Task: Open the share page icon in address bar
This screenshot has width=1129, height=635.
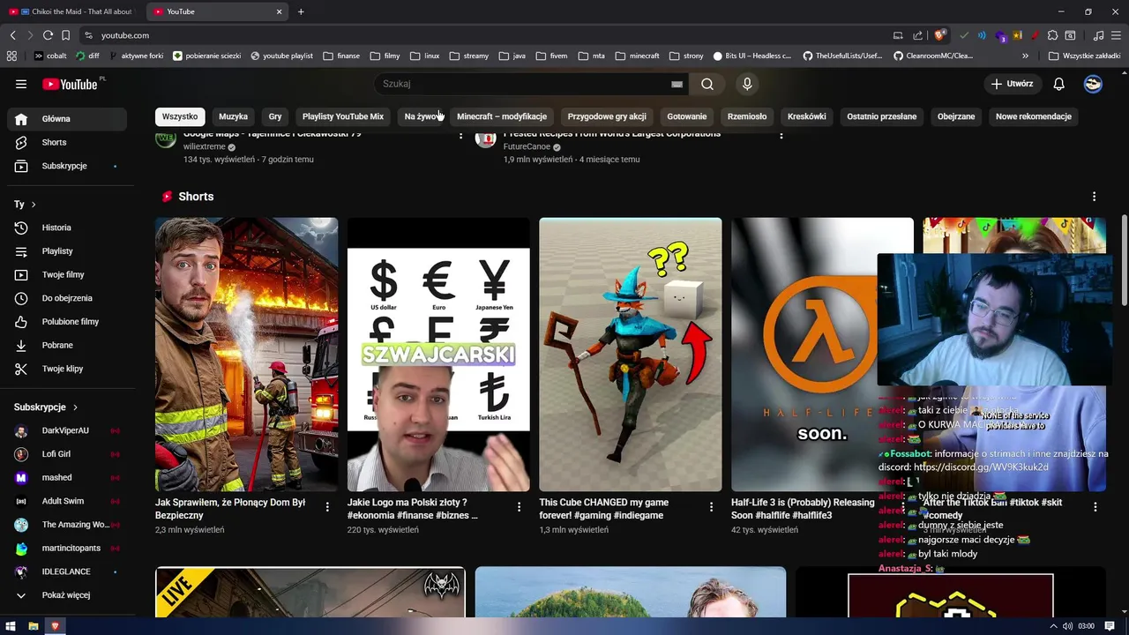Action: [917, 35]
